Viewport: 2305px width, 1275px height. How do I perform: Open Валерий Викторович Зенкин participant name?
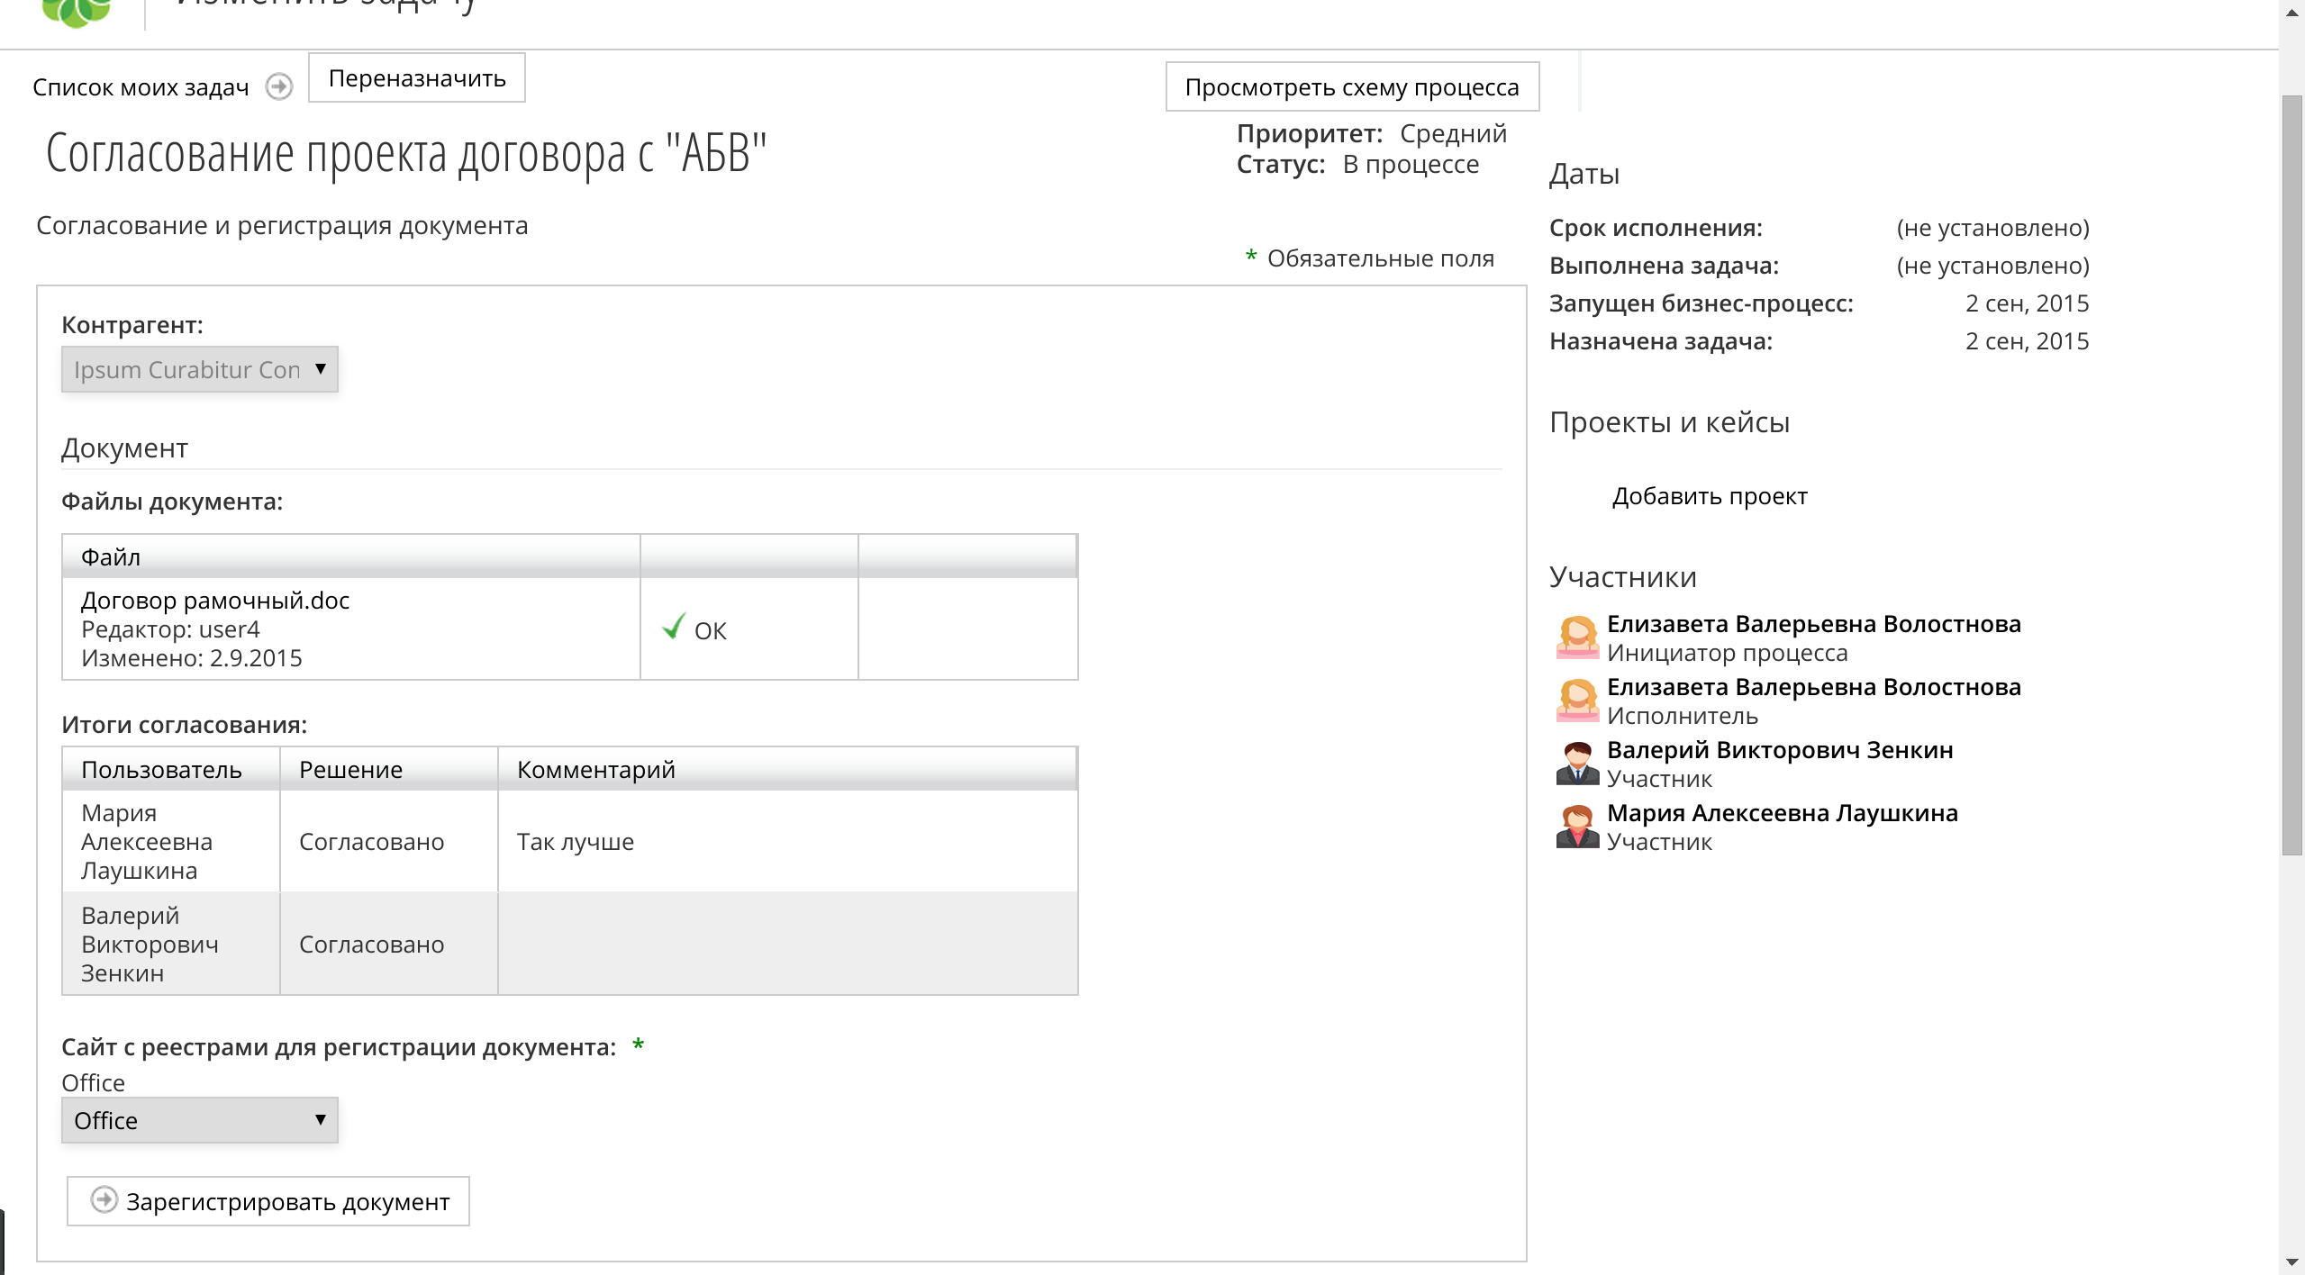(x=1779, y=750)
